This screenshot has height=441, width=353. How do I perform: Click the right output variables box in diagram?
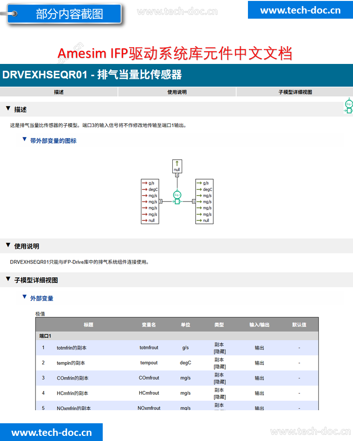point(205,202)
